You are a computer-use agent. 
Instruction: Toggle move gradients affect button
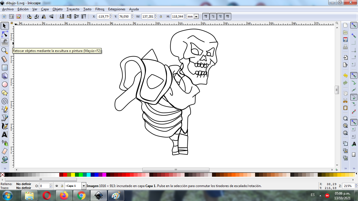tap(220, 16)
